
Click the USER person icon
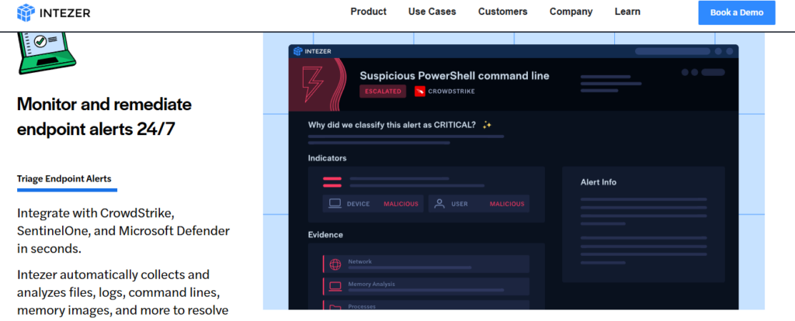pos(439,204)
